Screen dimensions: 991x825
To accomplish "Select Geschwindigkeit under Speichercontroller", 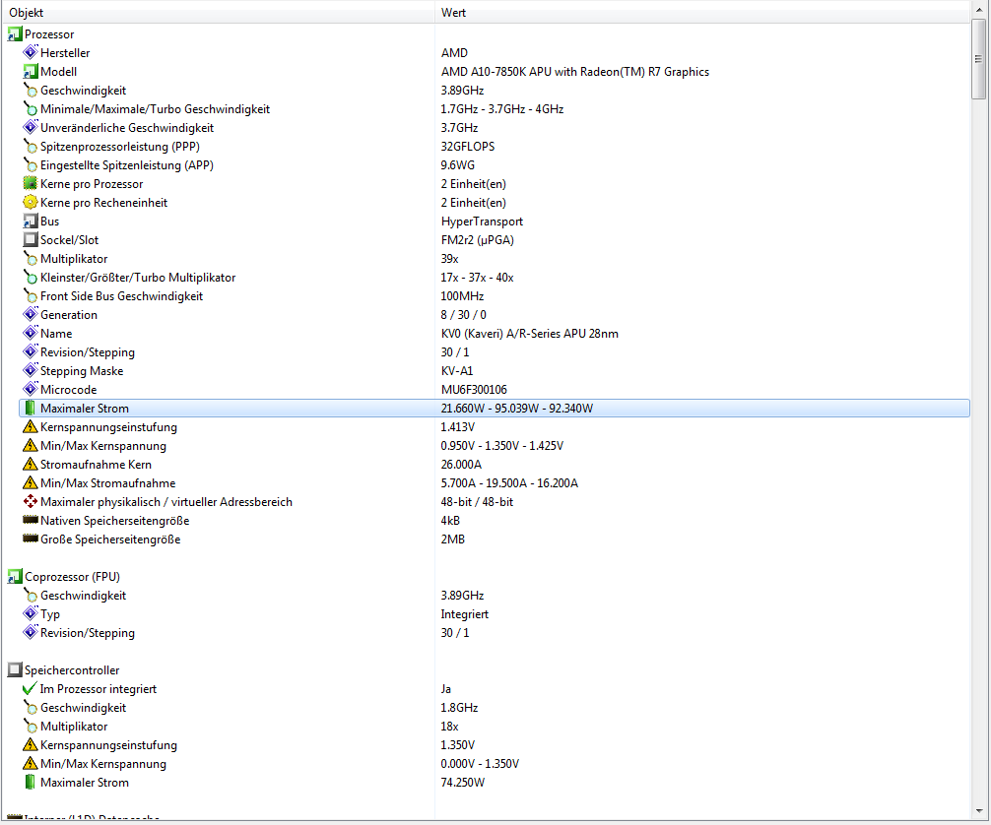I will [495, 708].
